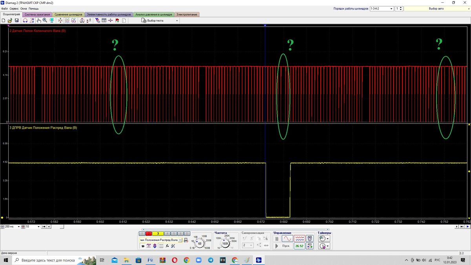Screen dimensions: 471x265
Task: Expand cylinder firing order 1-3-4-2 dropdown
Action: [x=391, y=8]
